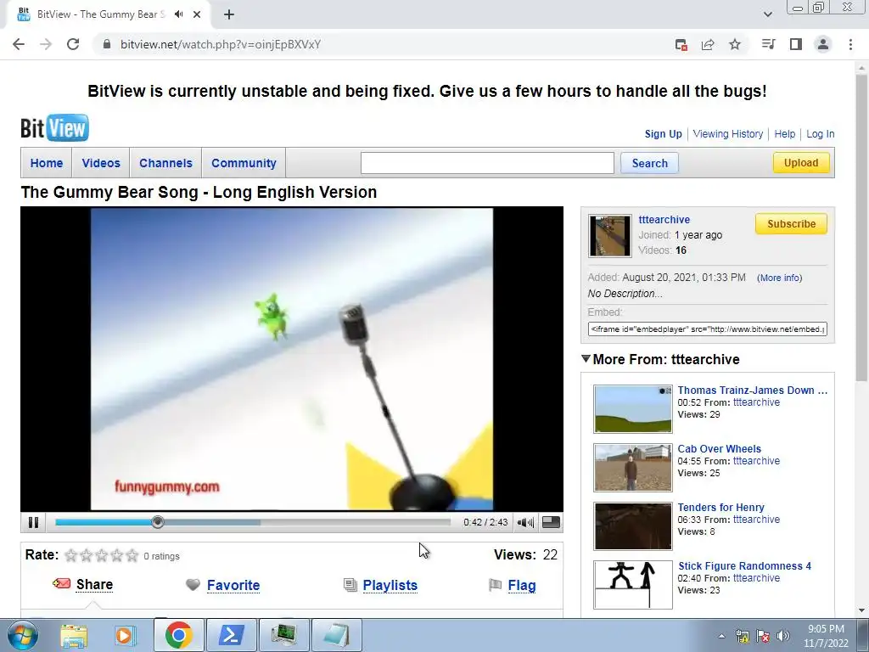
Task: Go back with the browser back arrow
Action: point(19,44)
